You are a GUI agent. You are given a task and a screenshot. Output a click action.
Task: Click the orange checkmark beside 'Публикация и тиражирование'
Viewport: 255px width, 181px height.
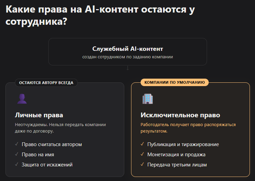coord(142,144)
